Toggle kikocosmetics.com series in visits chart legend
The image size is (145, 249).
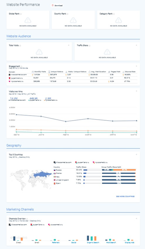(17, 100)
